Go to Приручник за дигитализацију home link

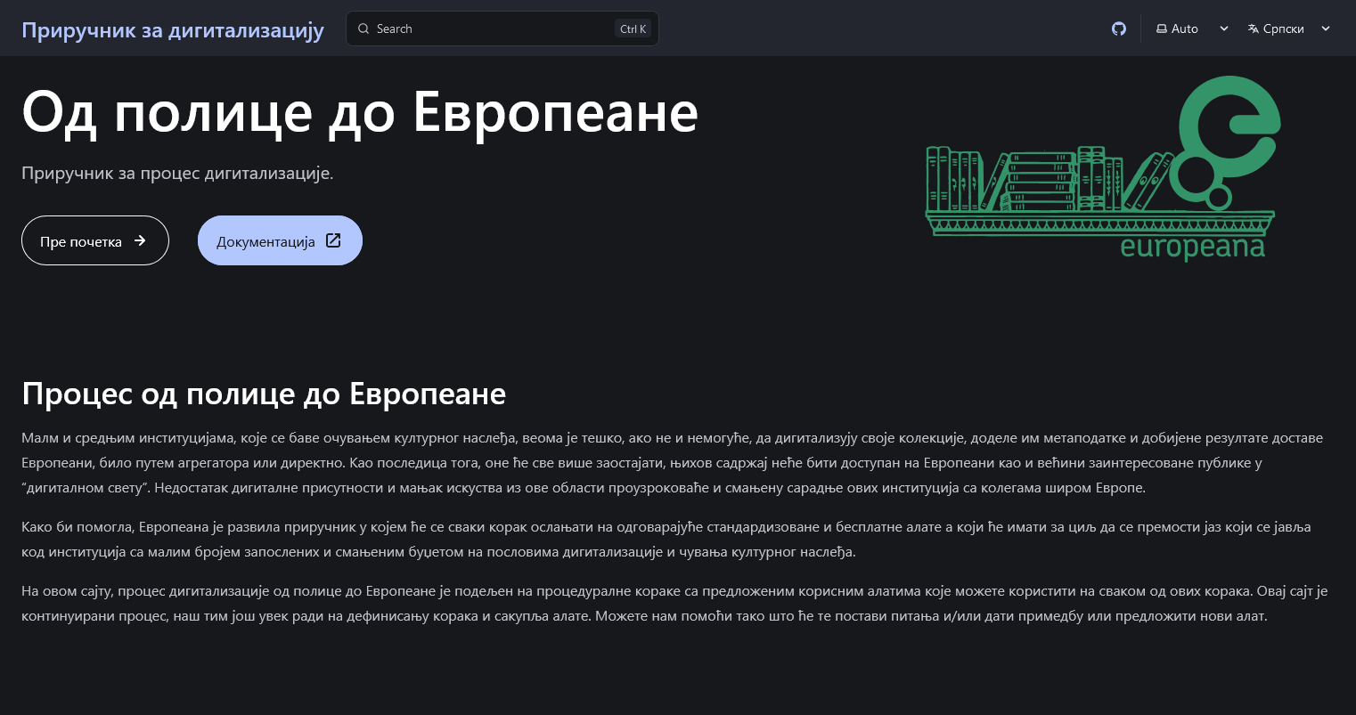click(173, 29)
